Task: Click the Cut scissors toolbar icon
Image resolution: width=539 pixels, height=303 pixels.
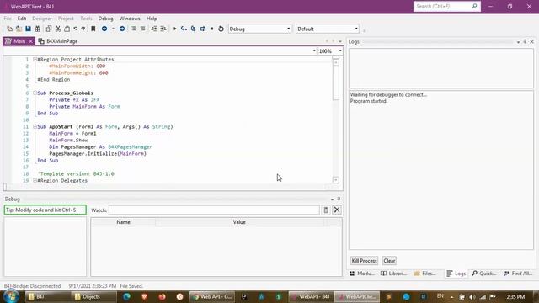Action: point(58,29)
